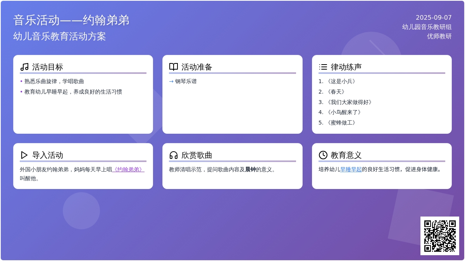Click the clock icon beside 教育意义

click(323, 155)
